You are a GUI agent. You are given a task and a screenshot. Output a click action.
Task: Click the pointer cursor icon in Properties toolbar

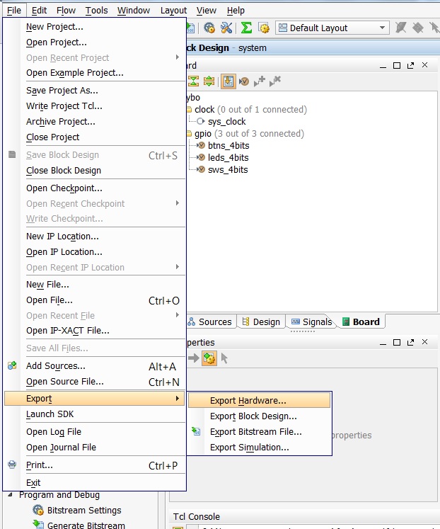(x=224, y=358)
